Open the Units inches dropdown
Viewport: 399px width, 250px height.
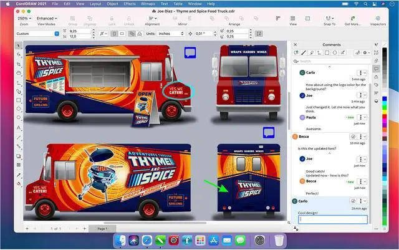[171, 34]
